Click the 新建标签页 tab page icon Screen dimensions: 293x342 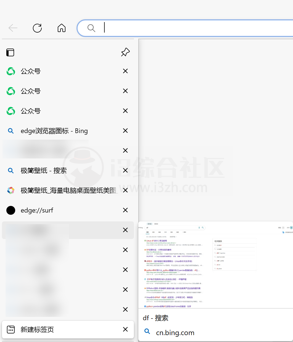pyautogui.click(x=11, y=330)
